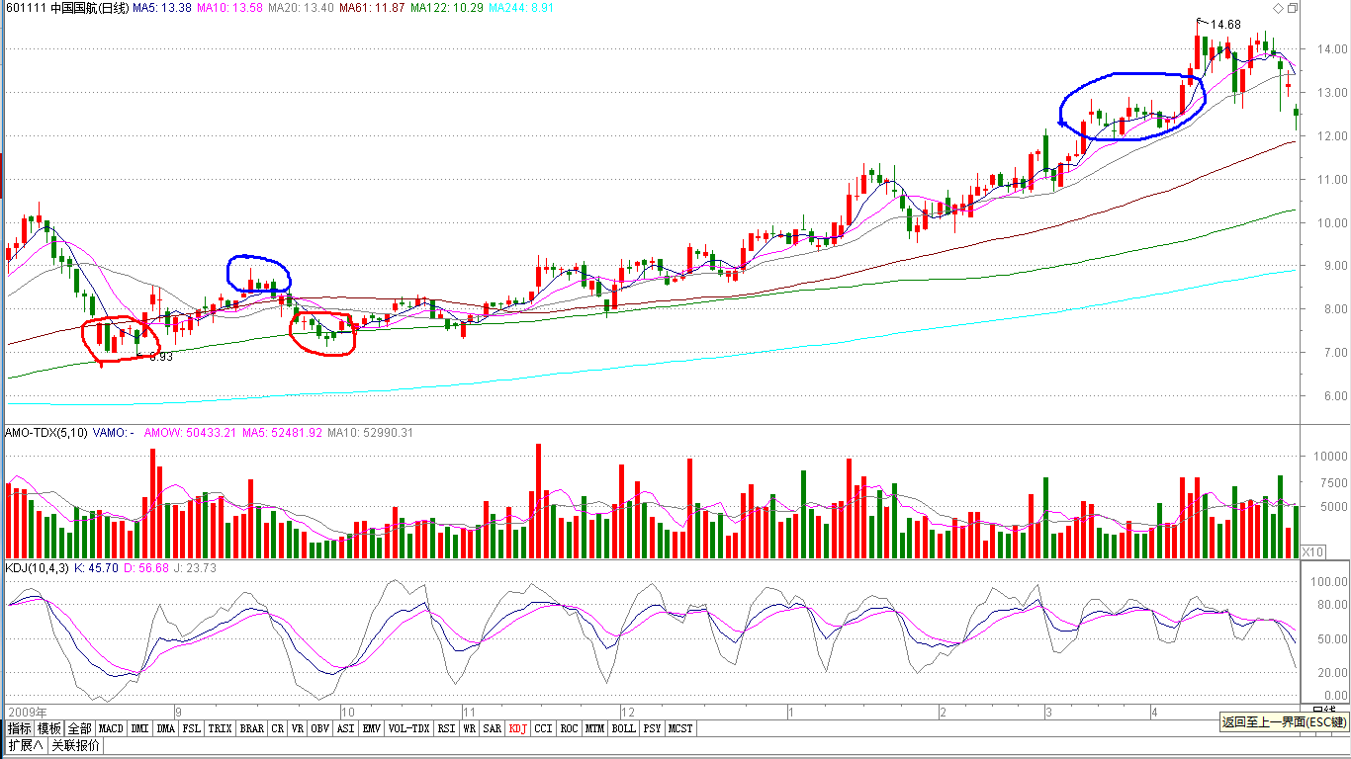Open the ASI indicator
1351x759 pixels.
pyautogui.click(x=345, y=728)
